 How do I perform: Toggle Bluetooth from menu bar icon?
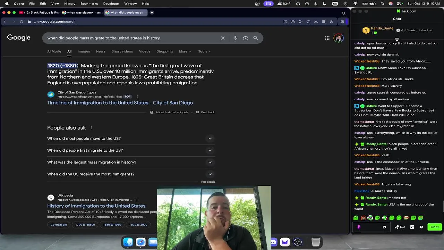pos(315,3)
